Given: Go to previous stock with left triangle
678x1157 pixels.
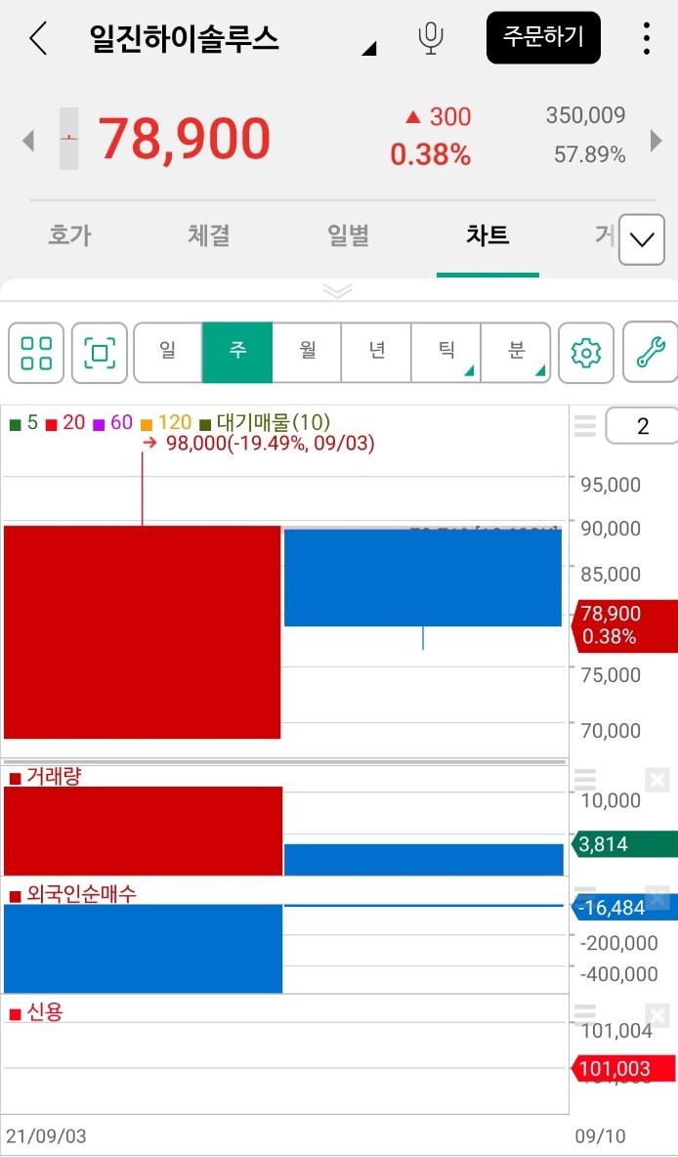Looking at the screenshot, I should (28, 140).
